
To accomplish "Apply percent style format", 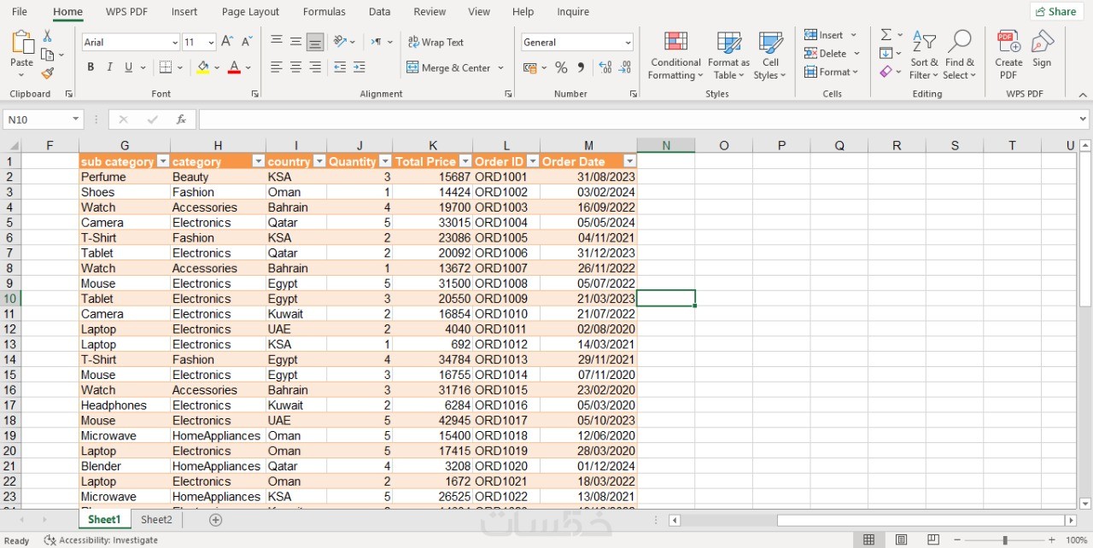I will pyautogui.click(x=561, y=67).
